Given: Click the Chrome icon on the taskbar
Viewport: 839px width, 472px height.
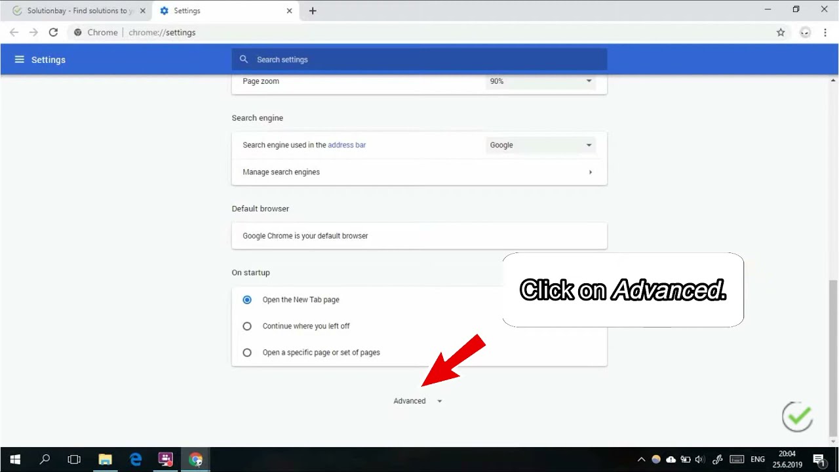Looking at the screenshot, I should tap(196, 460).
